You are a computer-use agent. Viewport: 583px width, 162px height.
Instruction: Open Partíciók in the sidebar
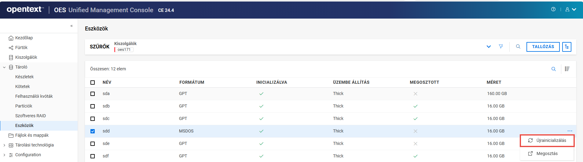point(24,106)
